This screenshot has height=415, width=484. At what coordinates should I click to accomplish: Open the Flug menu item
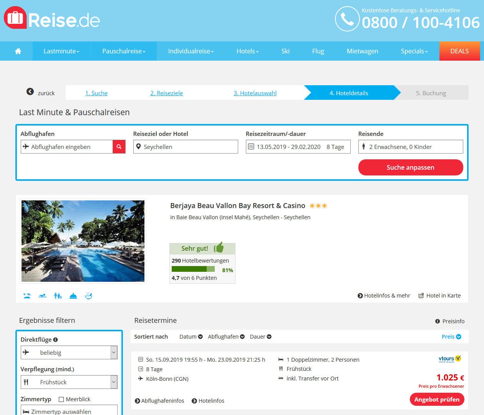tap(318, 51)
